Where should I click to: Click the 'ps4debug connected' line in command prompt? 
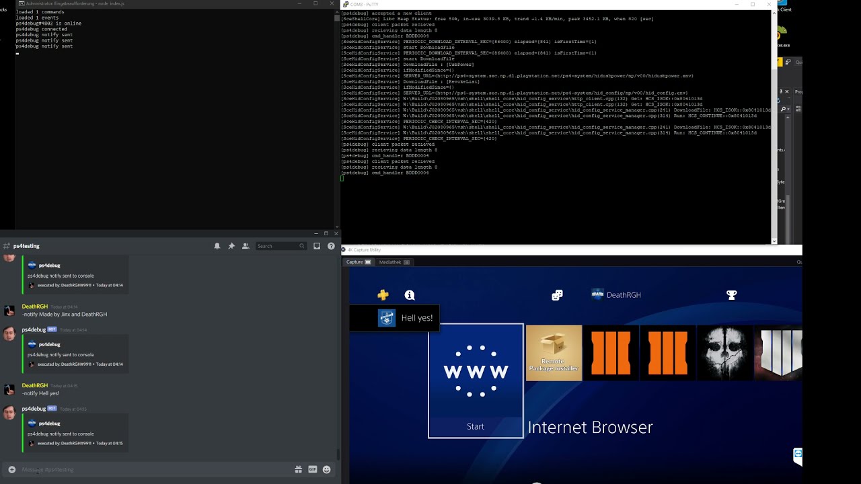(x=41, y=29)
